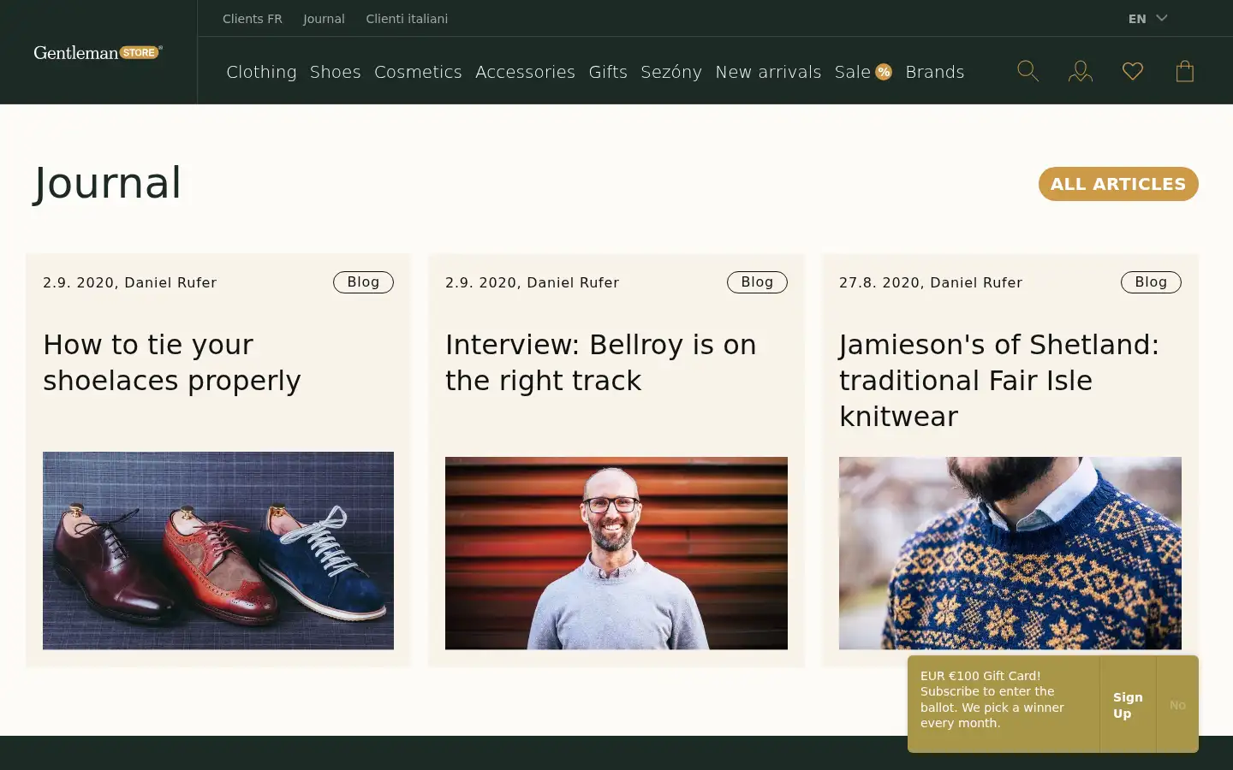Screen dimensions: 1233x770
Task: Open the Gifts menu
Action: point(608,72)
